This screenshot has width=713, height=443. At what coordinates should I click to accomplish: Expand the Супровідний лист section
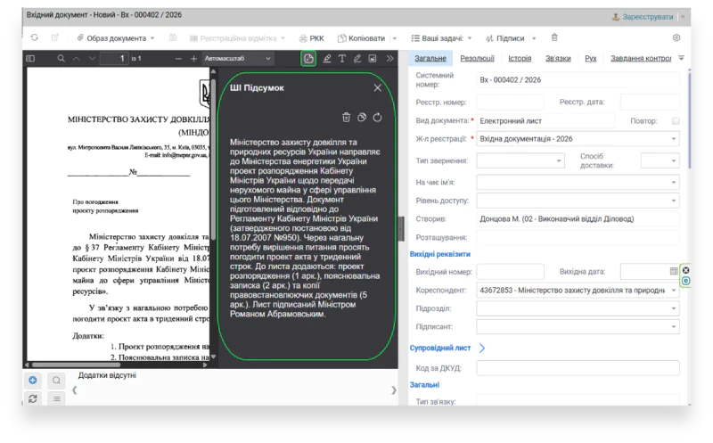(x=482, y=348)
